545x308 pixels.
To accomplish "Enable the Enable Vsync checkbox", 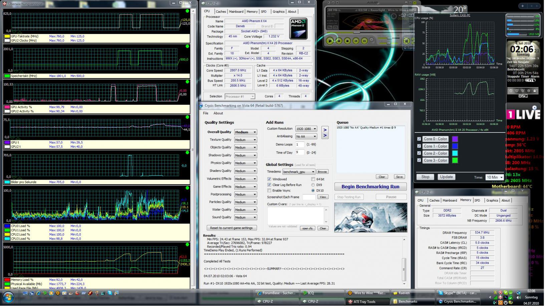I will [269, 191].
